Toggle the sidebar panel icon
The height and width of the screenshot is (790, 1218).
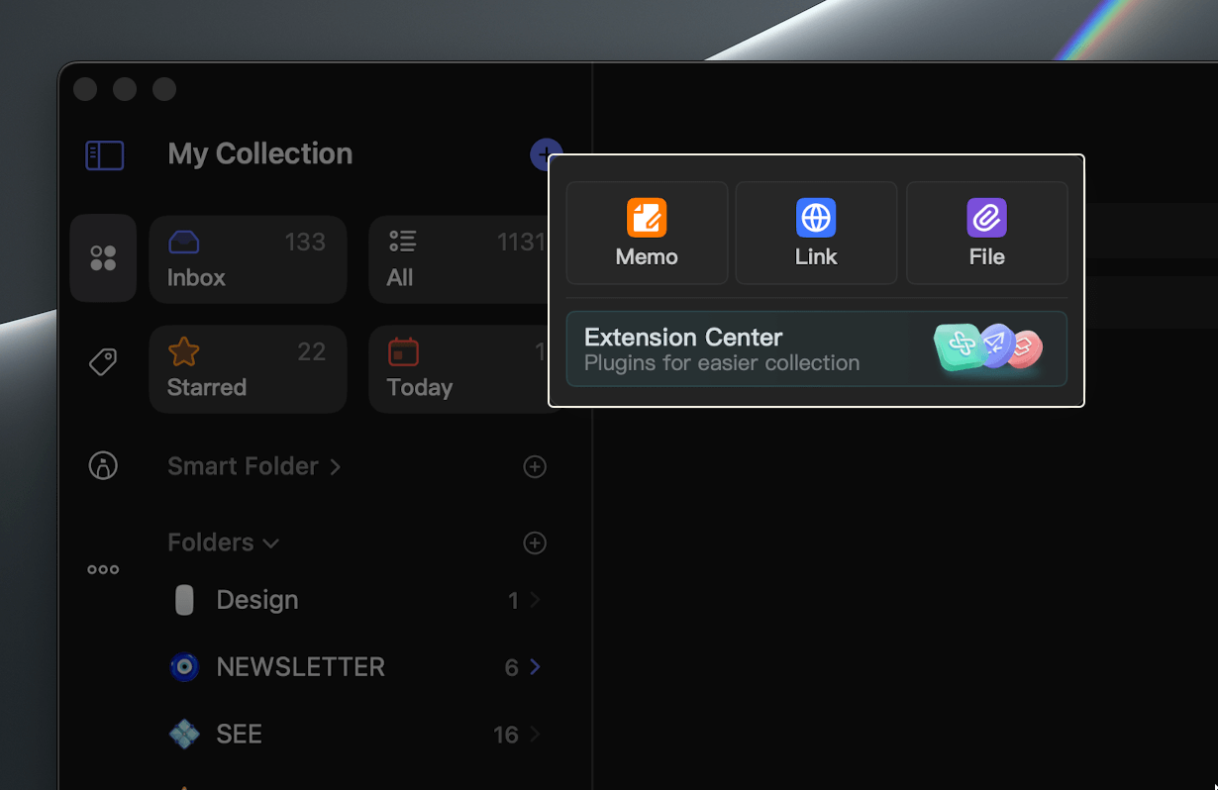pos(104,154)
